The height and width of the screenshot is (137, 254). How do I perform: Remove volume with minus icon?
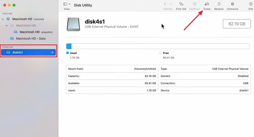click(x=171, y=4)
